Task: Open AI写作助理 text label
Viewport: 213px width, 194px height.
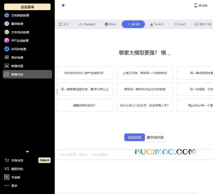Action: [19, 49]
